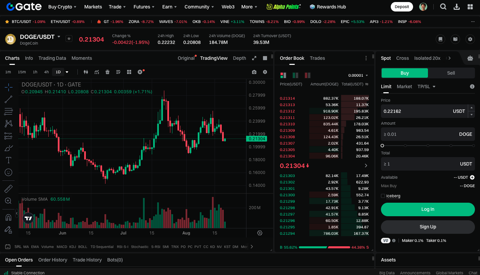Click the download app icon
Image resolution: width=480 pixels, height=275 pixels.
457,7
